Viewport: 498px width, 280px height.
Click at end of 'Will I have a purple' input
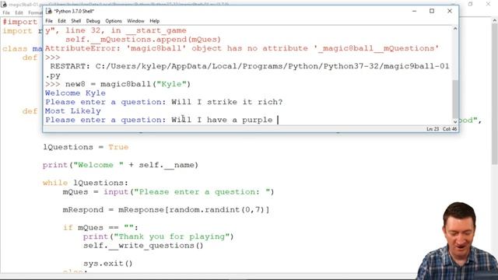[278, 120]
